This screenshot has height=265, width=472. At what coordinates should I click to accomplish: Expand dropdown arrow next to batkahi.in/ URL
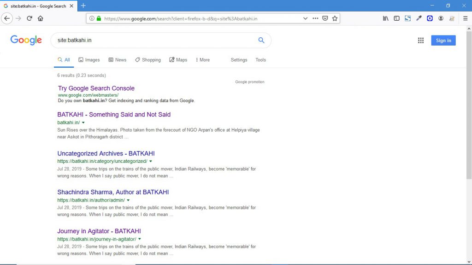(83, 122)
